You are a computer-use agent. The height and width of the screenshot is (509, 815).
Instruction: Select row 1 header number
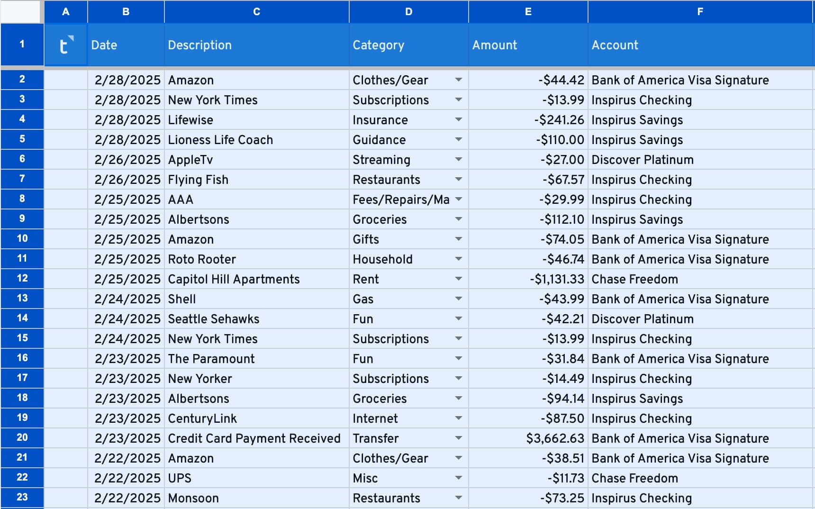click(22, 45)
